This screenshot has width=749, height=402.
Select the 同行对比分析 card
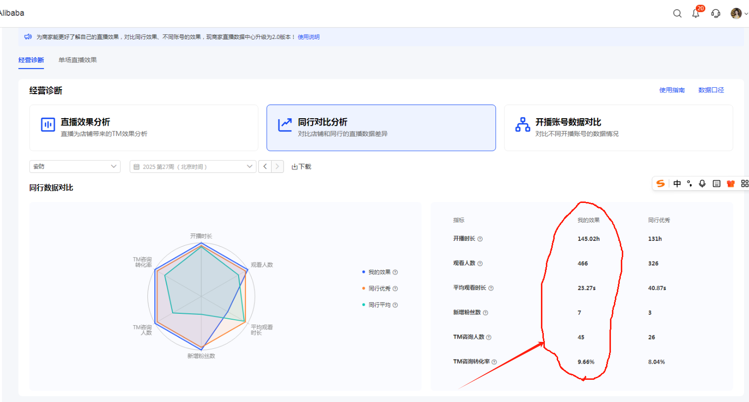[x=381, y=128]
